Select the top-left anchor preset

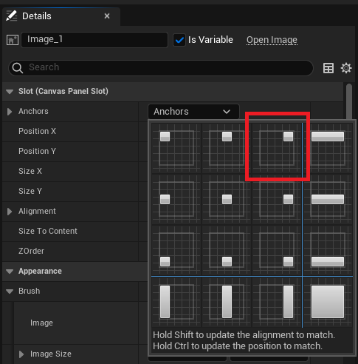coord(176,148)
